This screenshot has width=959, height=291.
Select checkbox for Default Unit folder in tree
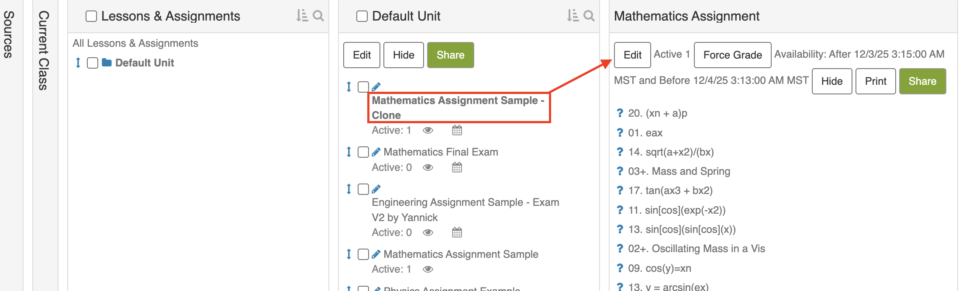92,63
